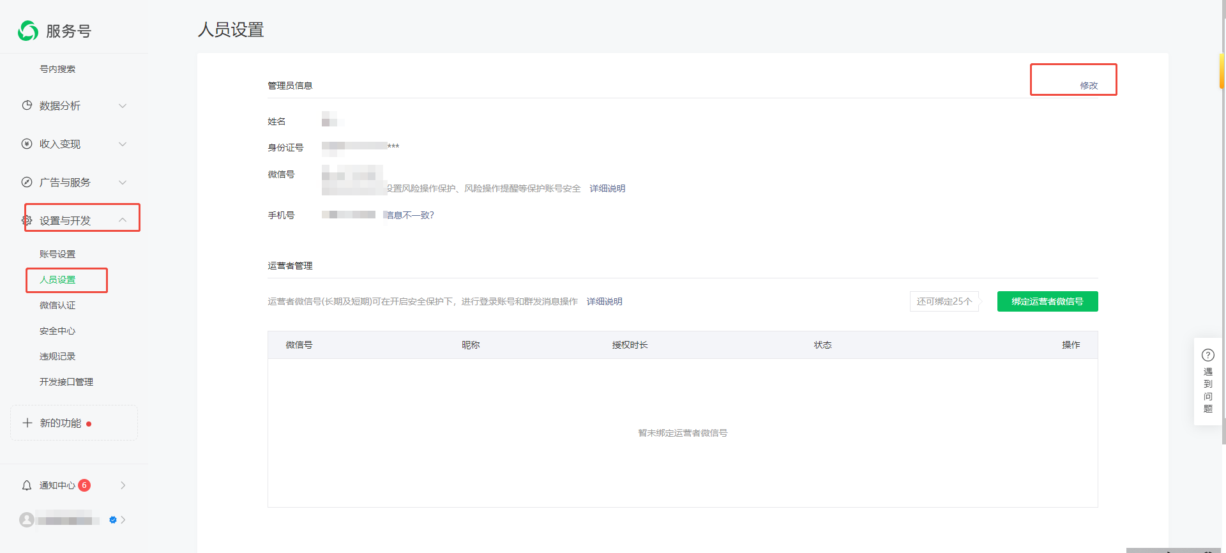Click the account avatar icon

point(27,520)
